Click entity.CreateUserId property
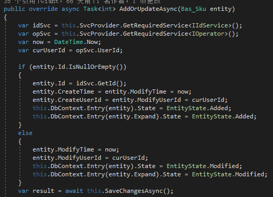The image size is (273, 197). coord(67,100)
